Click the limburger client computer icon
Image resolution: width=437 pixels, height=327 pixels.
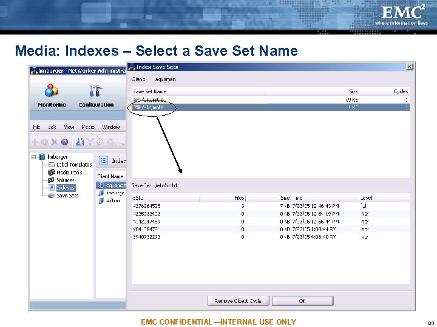(x=101, y=193)
